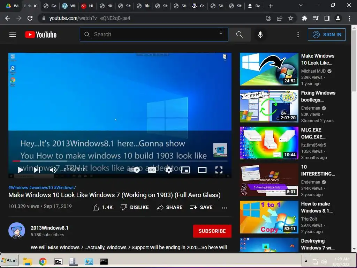Switch to the Go tab

(50, 6)
